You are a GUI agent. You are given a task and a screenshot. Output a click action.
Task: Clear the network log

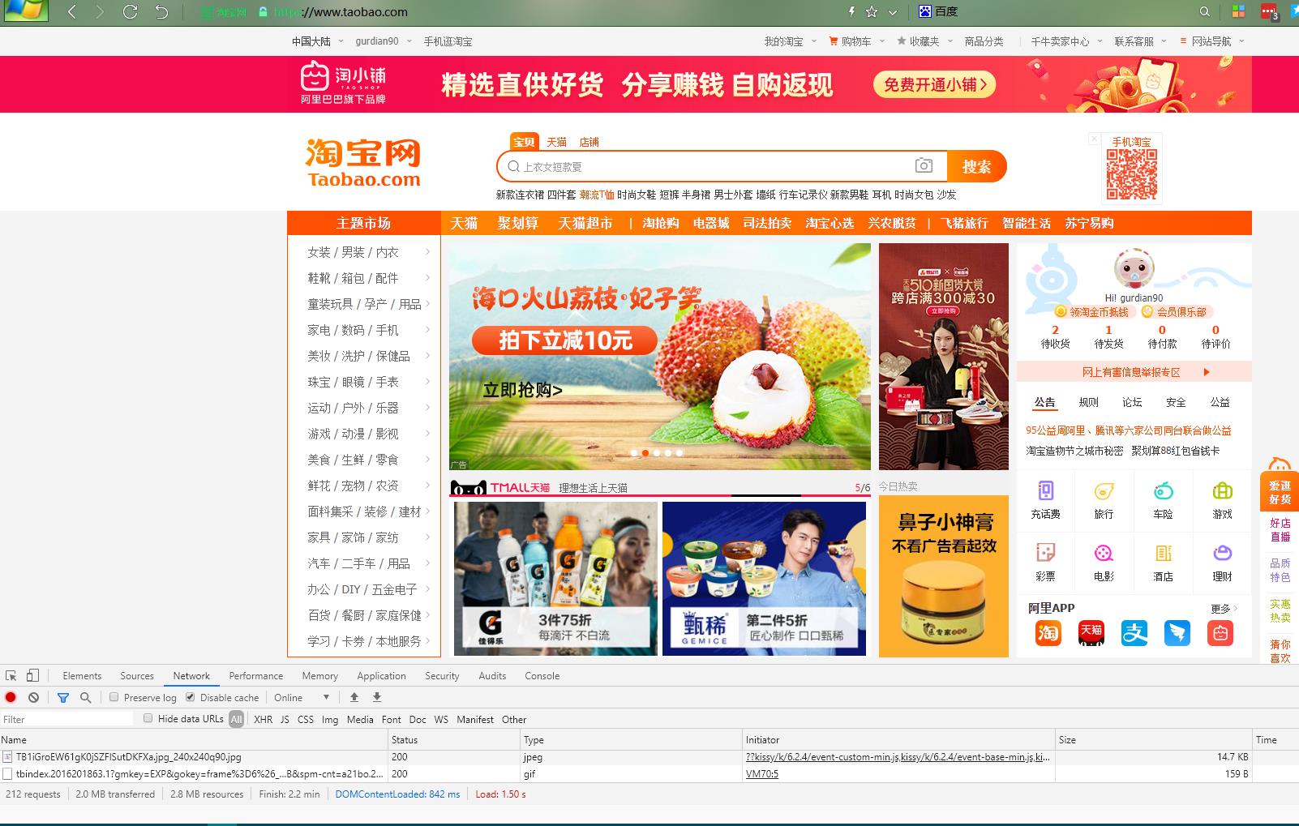[33, 697]
